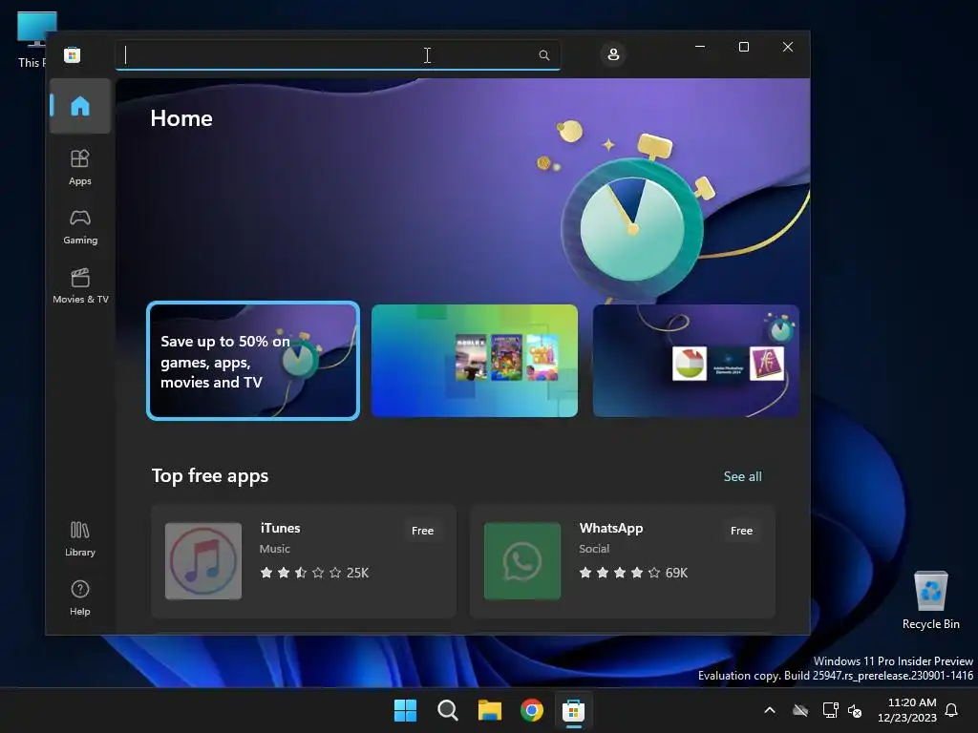Open the Windows Start menu
This screenshot has height=733, width=978.
point(405,710)
